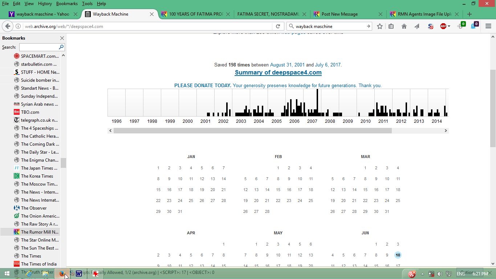Select the June 10 highlighted capture date

click(398, 255)
